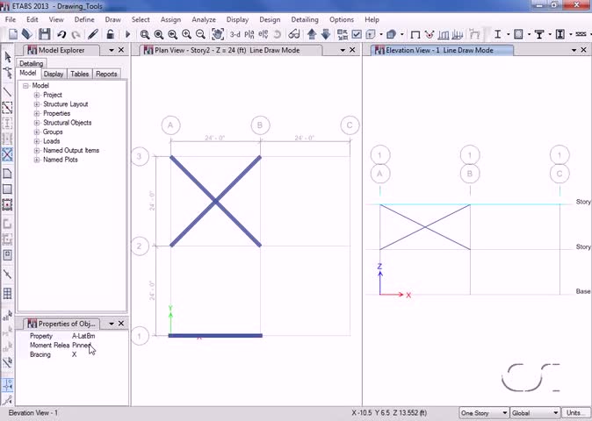Open the One Story dropdown
This screenshot has width=592, height=421.
[484, 413]
